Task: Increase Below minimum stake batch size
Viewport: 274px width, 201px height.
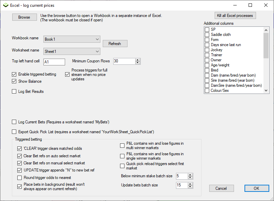Action: point(190,175)
